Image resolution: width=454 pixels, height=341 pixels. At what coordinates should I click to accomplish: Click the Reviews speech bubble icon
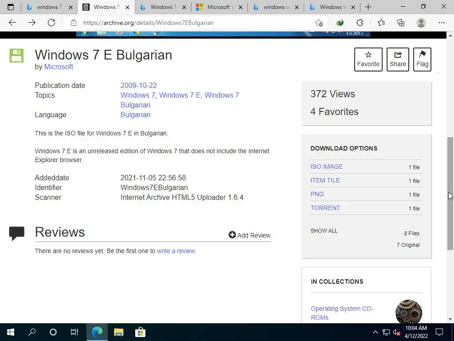16,234
